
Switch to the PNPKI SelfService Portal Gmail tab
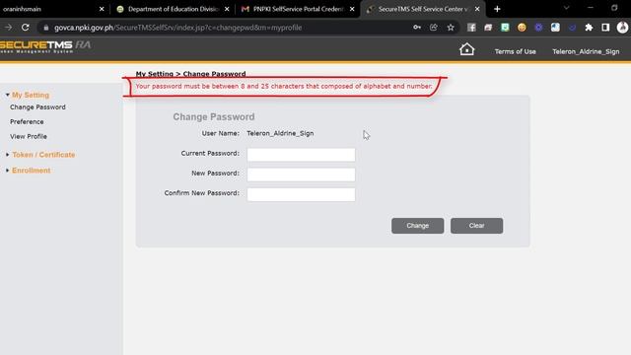[x=298, y=9]
